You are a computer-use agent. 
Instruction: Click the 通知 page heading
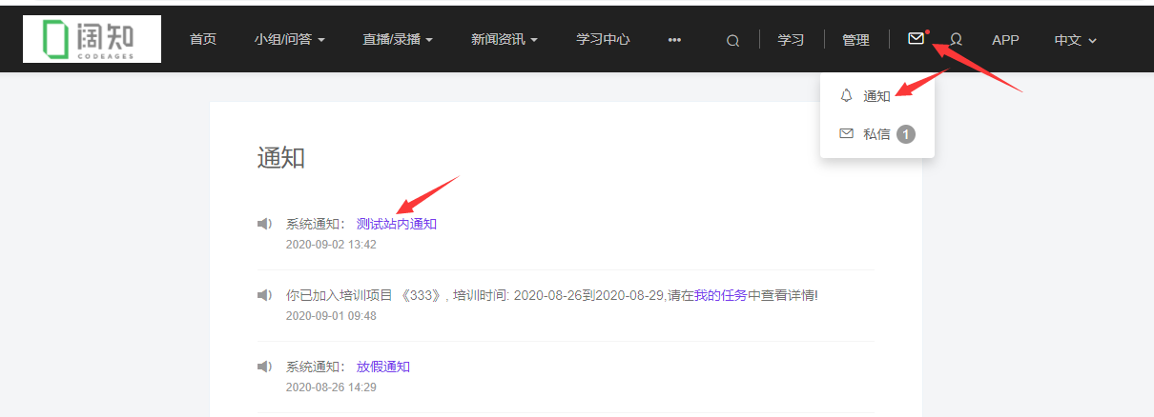pos(281,157)
